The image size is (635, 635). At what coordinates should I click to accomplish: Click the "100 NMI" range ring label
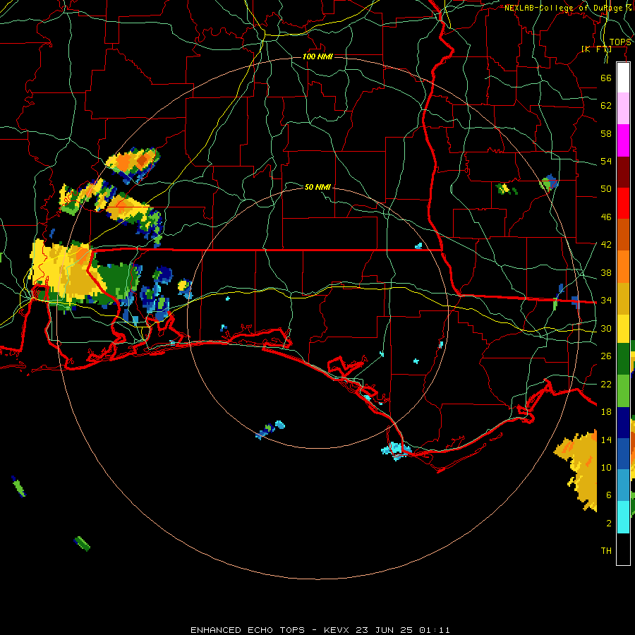317,56
